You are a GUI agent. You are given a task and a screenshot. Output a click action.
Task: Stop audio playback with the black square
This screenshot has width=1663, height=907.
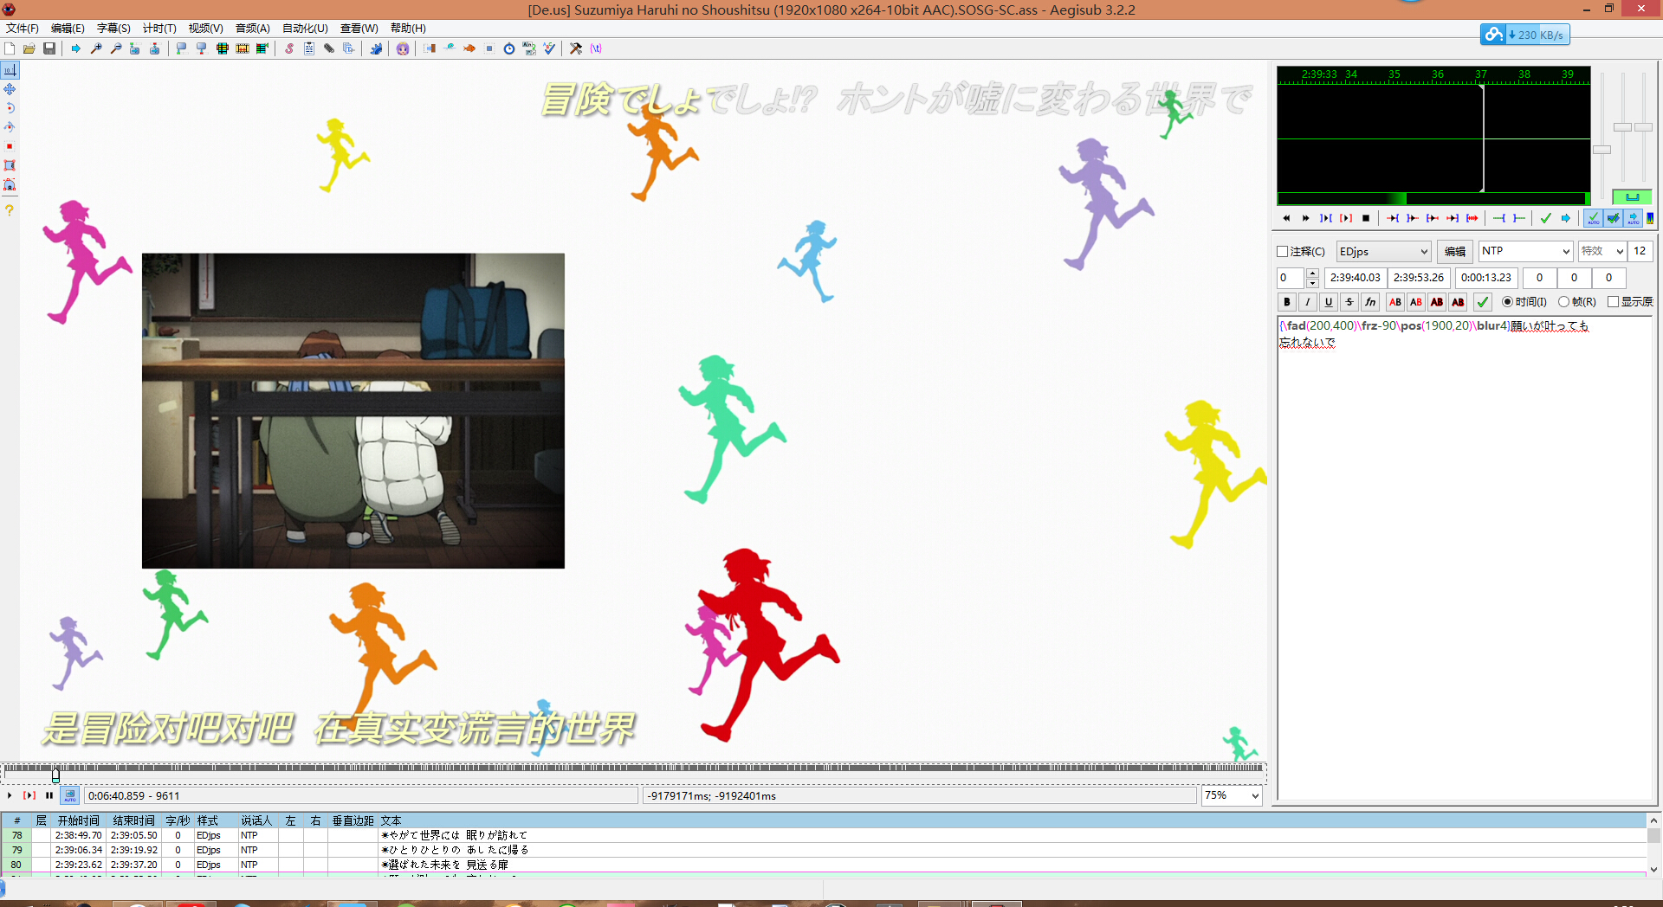point(1366,218)
